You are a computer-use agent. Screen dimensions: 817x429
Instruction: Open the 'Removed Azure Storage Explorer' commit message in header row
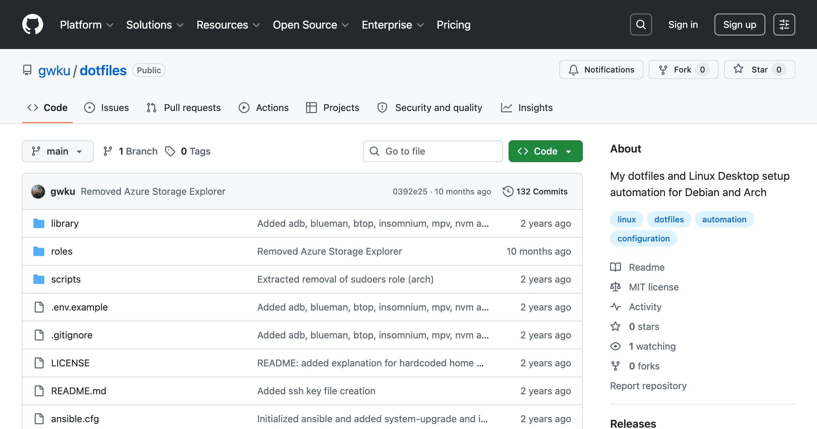pyautogui.click(x=153, y=191)
